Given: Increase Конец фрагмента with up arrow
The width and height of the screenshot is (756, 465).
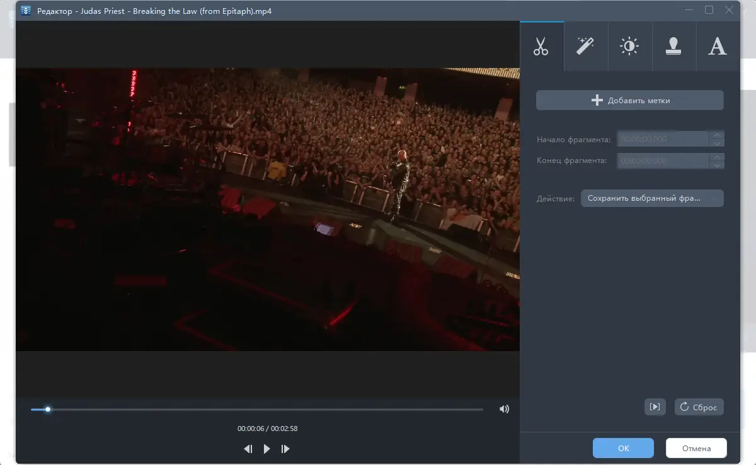Looking at the screenshot, I should pos(717,156).
